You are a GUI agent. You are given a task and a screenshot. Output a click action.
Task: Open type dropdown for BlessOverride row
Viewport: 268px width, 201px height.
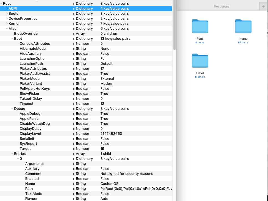tap(74, 34)
